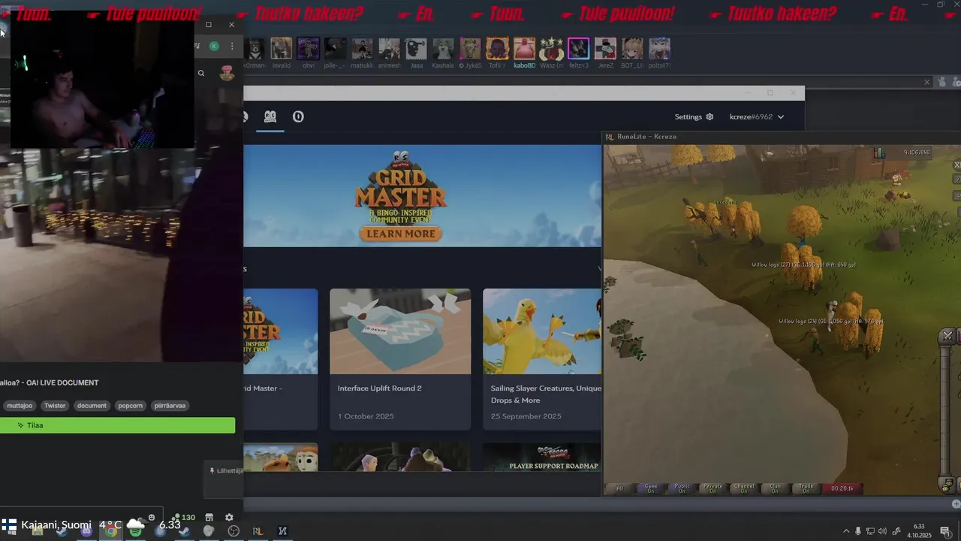The image size is (961, 541).
Task: Open the Old School RuneScape tab in Jagex Launcher
Action: point(270,116)
